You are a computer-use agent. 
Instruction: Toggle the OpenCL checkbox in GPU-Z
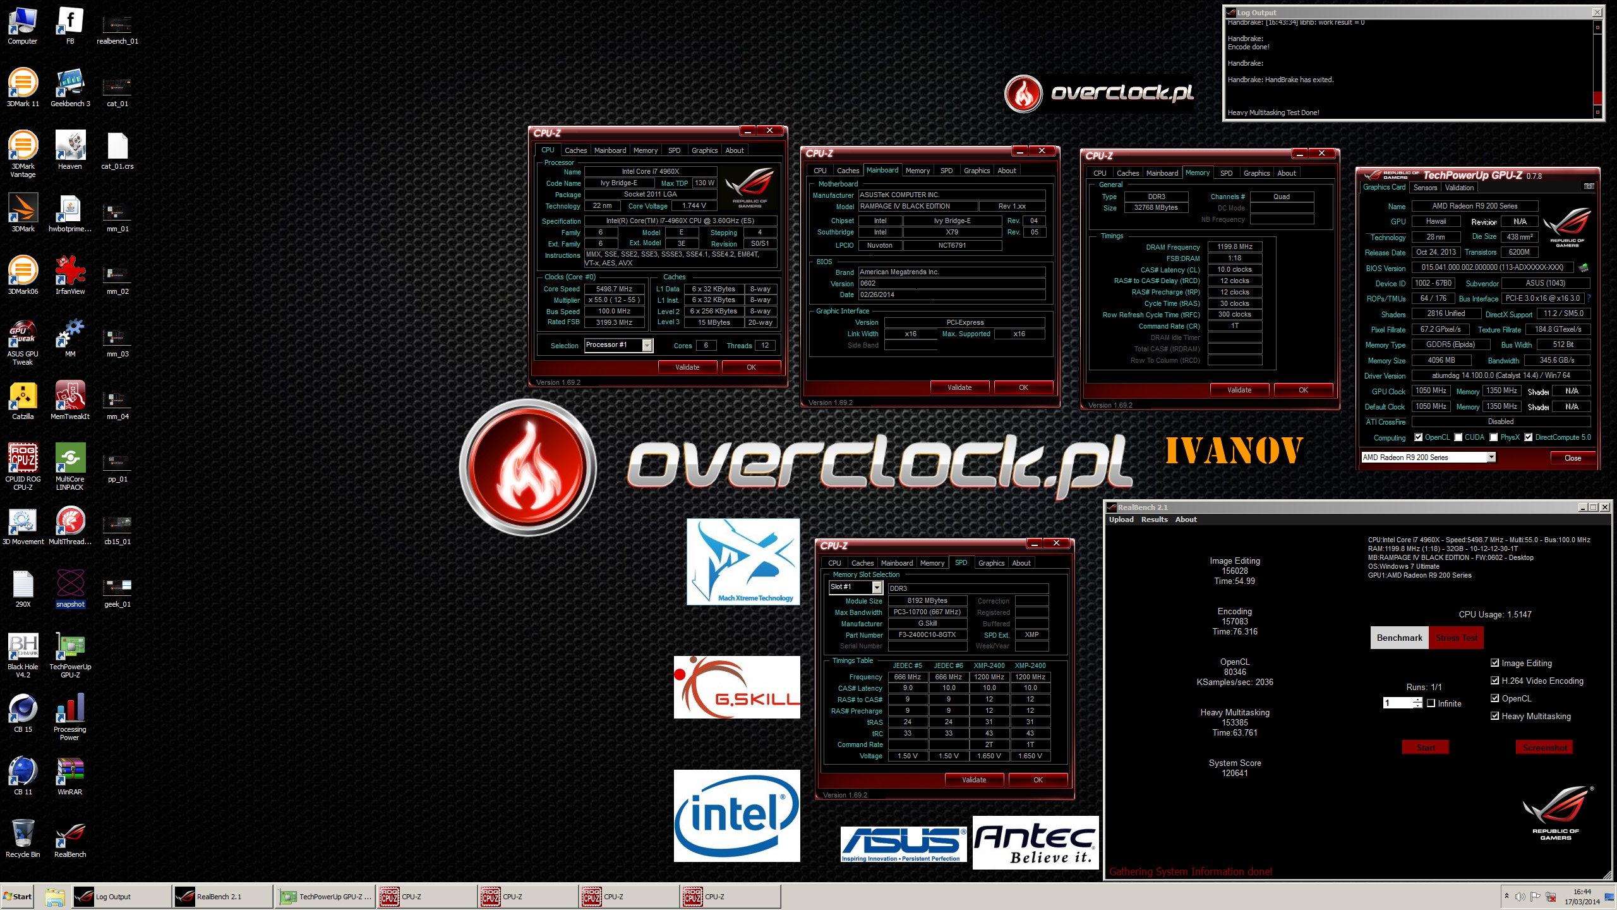pyautogui.click(x=1419, y=437)
